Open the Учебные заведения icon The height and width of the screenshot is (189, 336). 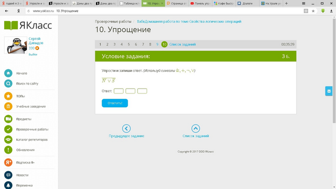[x=8, y=106]
